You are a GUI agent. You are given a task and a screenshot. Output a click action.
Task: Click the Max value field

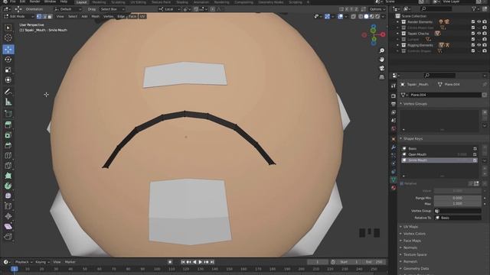tap(458, 204)
